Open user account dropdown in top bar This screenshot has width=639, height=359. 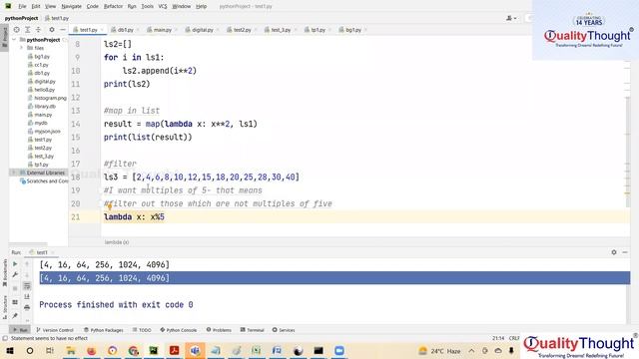[x=511, y=18]
